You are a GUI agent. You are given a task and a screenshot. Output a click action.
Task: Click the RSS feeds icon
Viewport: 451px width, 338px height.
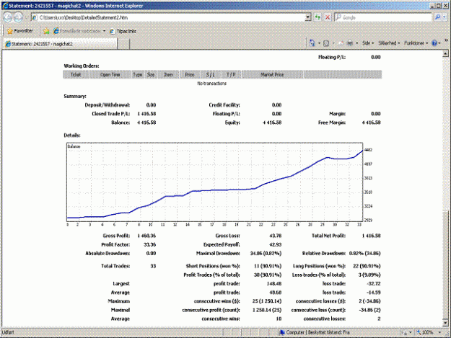326,43
